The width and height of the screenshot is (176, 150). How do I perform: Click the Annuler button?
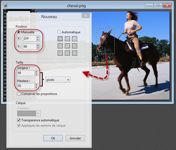[75, 138]
